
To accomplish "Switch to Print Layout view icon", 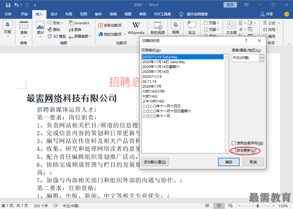I will 219,206.
